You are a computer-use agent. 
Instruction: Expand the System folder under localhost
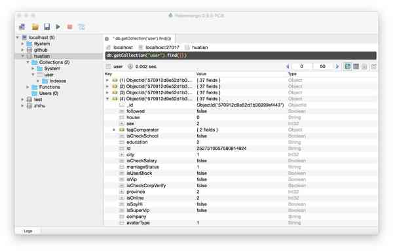point(22,44)
